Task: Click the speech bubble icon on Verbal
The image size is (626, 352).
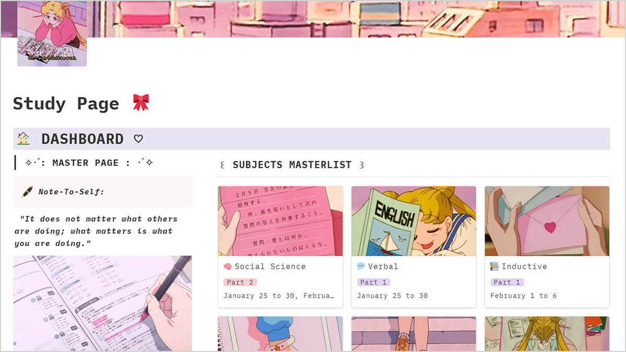Action: [361, 266]
